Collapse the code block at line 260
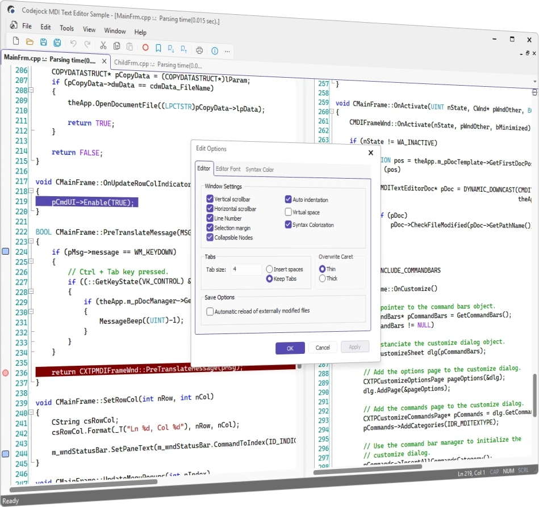Screen dimensions: 539x507 point(332,111)
